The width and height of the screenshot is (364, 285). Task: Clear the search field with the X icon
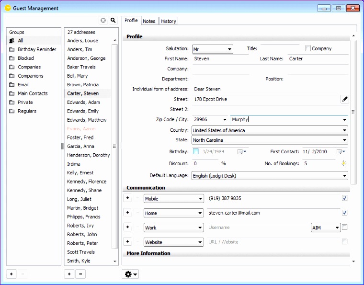coord(103,21)
